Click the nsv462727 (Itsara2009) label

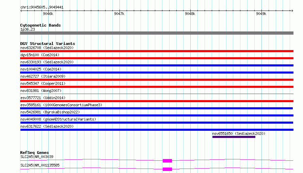tap(43, 76)
